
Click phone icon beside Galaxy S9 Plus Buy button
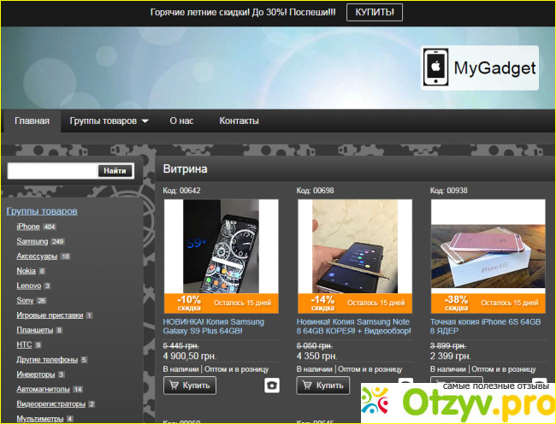pyautogui.click(x=272, y=386)
